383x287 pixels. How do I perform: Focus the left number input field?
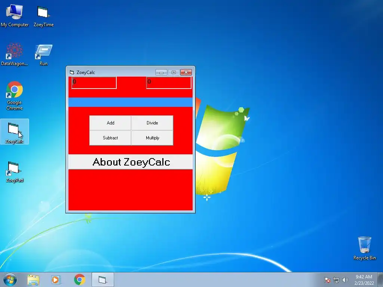click(94, 83)
